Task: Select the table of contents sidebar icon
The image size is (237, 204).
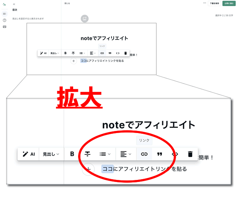Action: point(4,14)
